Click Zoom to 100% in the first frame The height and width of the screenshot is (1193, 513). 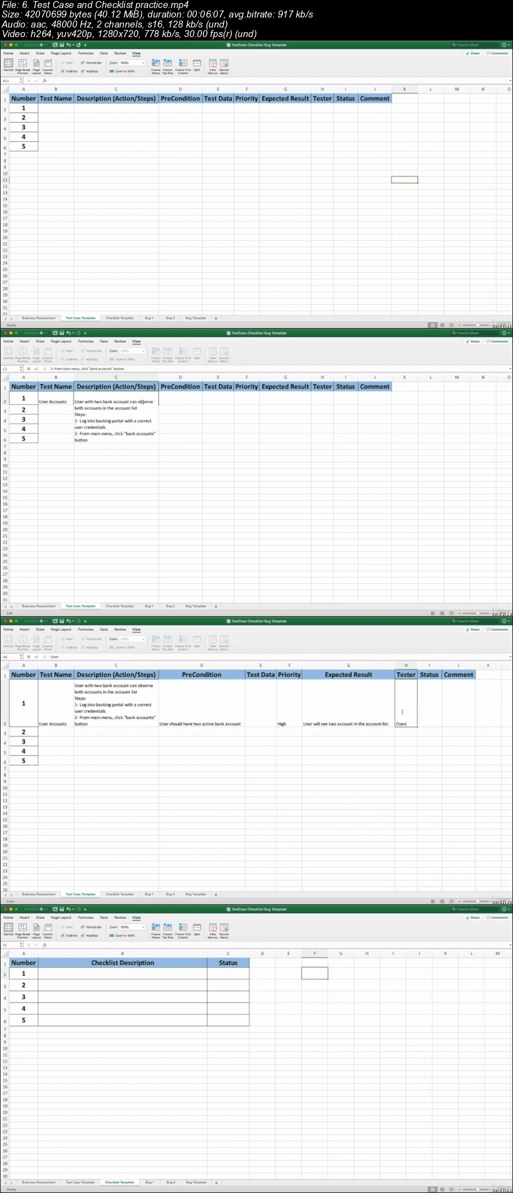click(122, 71)
